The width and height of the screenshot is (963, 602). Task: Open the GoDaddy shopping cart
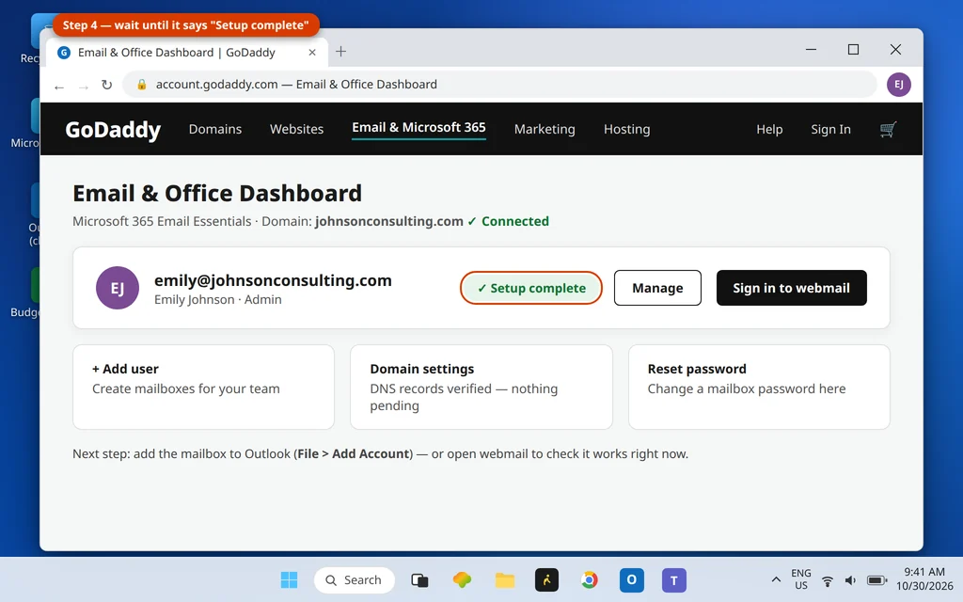[x=888, y=129]
